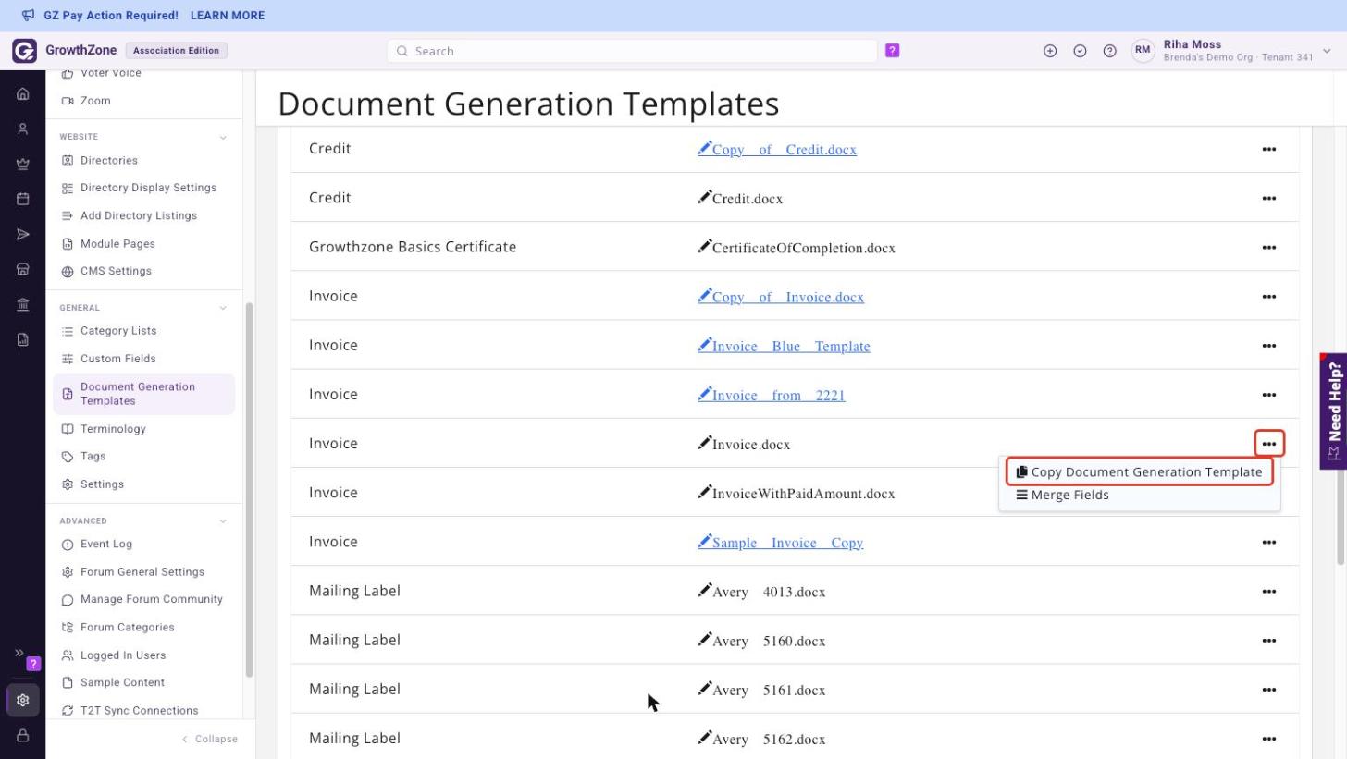Open the Contacts person icon in left rail
Viewport: 1347px width, 759px height.
click(23, 129)
